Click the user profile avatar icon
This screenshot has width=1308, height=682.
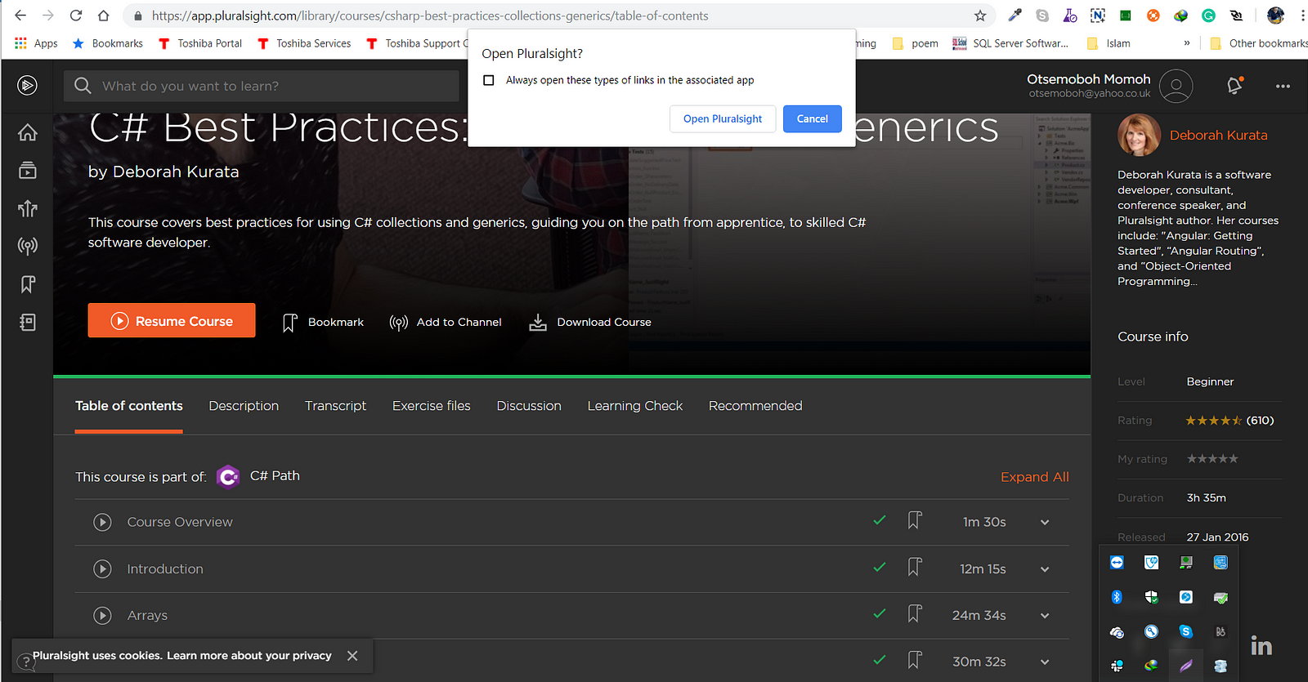(x=1176, y=86)
